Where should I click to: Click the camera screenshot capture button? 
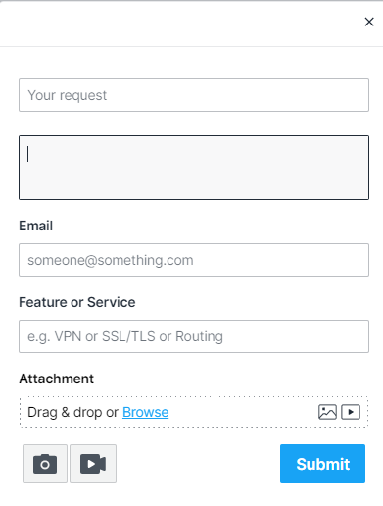(45, 464)
